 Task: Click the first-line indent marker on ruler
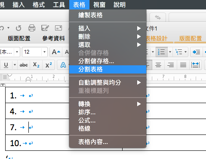[x=10, y=75]
